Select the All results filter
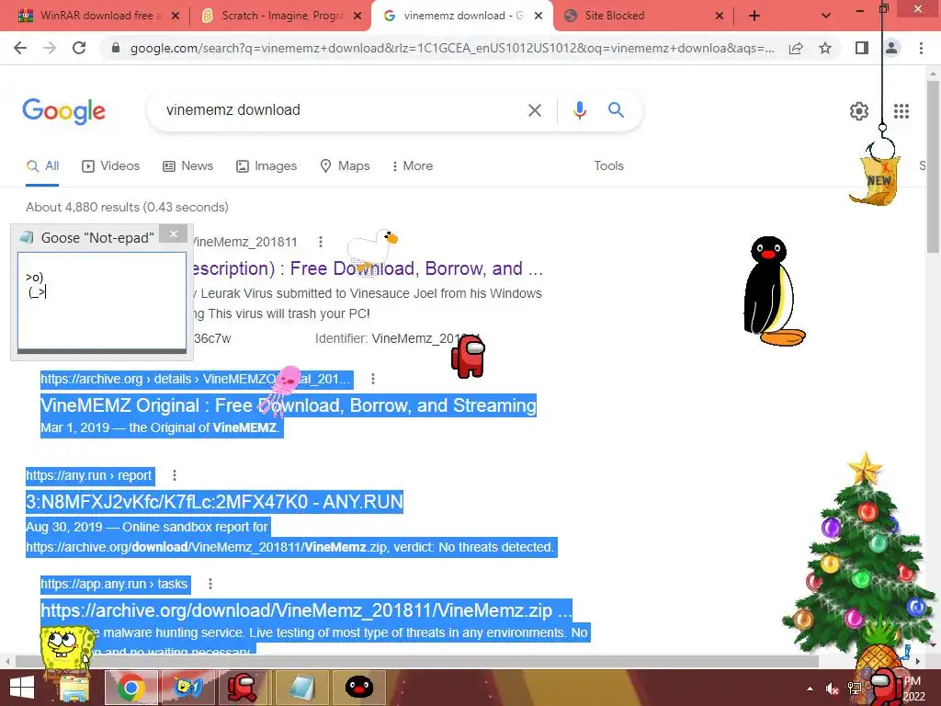The image size is (941, 706). point(42,166)
